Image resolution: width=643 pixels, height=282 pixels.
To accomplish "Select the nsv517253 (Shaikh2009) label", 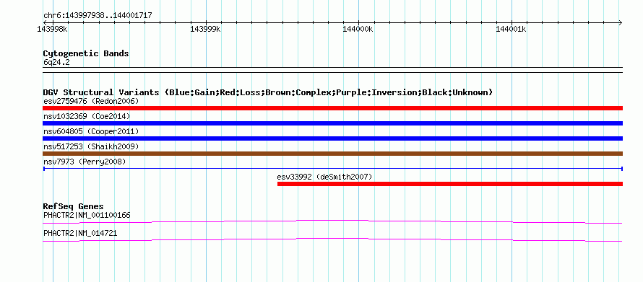I will tap(91, 146).
